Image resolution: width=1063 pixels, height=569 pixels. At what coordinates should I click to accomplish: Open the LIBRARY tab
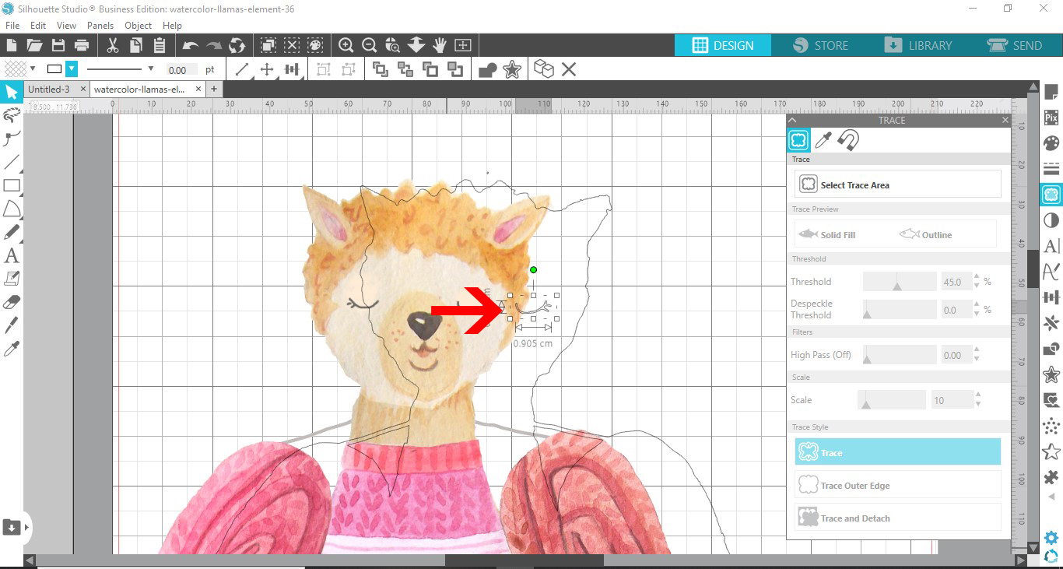[x=919, y=45]
